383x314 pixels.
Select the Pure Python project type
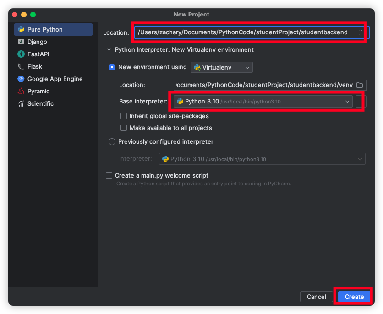53,29
